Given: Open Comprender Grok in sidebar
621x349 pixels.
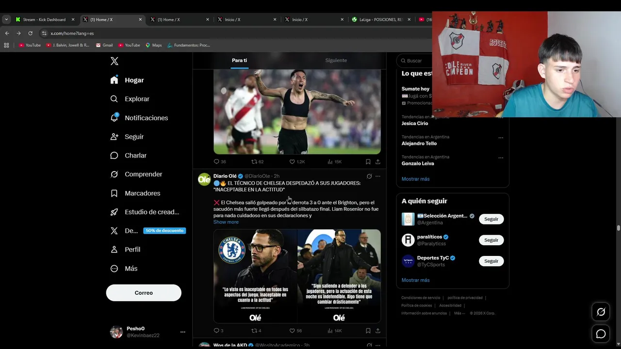Looking at the screenshot, I should (x=136, y=174).
